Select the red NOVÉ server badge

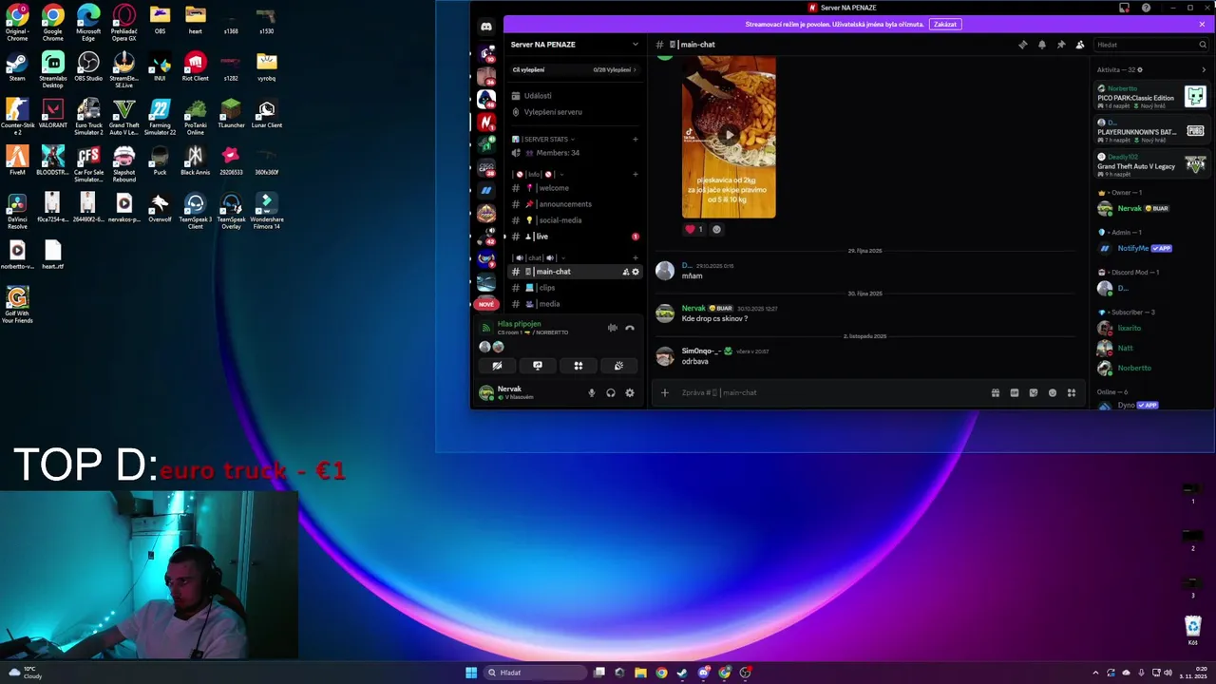coord(486,304)
